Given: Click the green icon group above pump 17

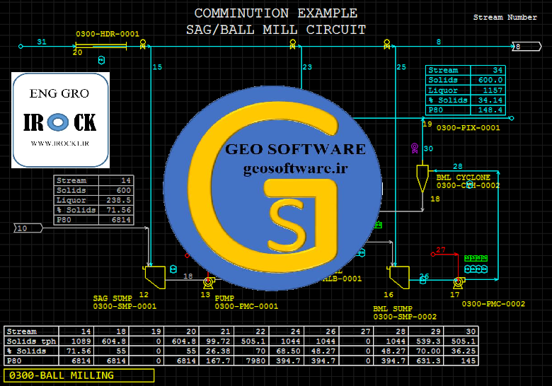Looking at the screenshot, I should click(x=476, y=258).
